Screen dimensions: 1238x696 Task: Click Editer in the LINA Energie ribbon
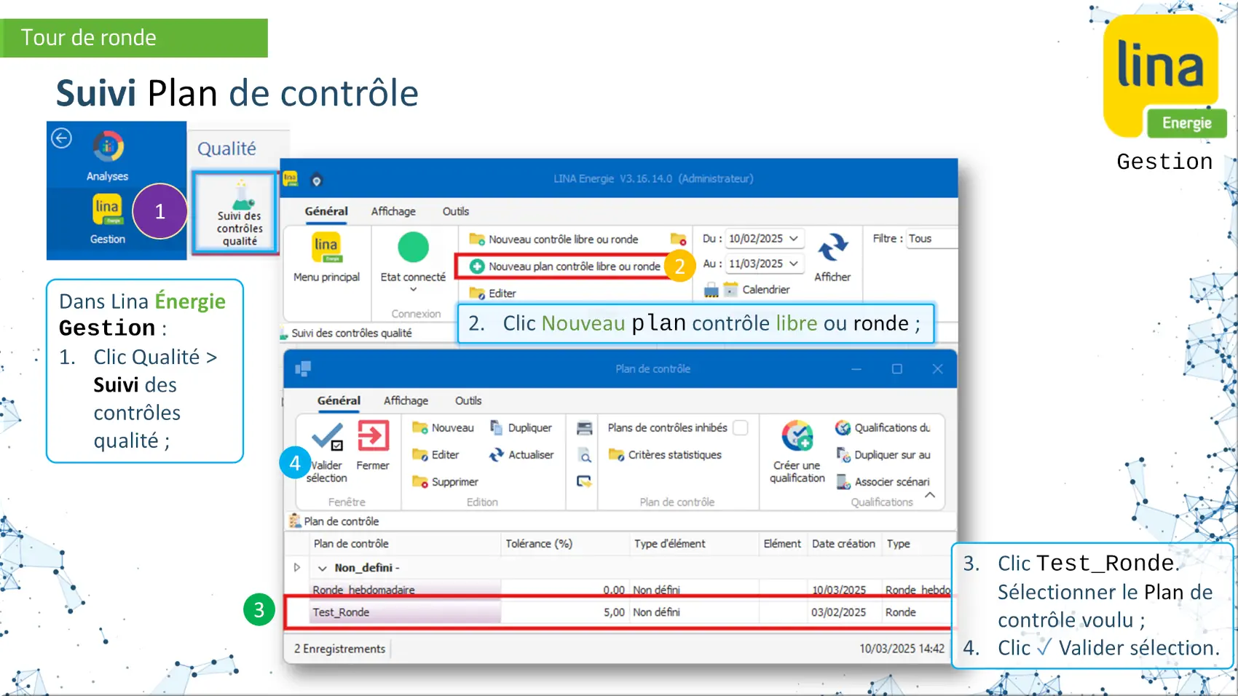493,293
